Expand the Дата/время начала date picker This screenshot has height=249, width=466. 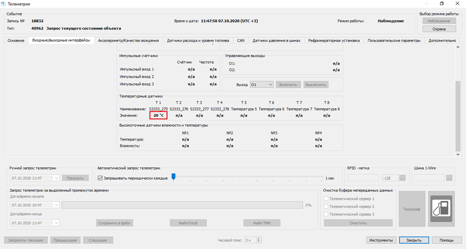pos(56,205)
